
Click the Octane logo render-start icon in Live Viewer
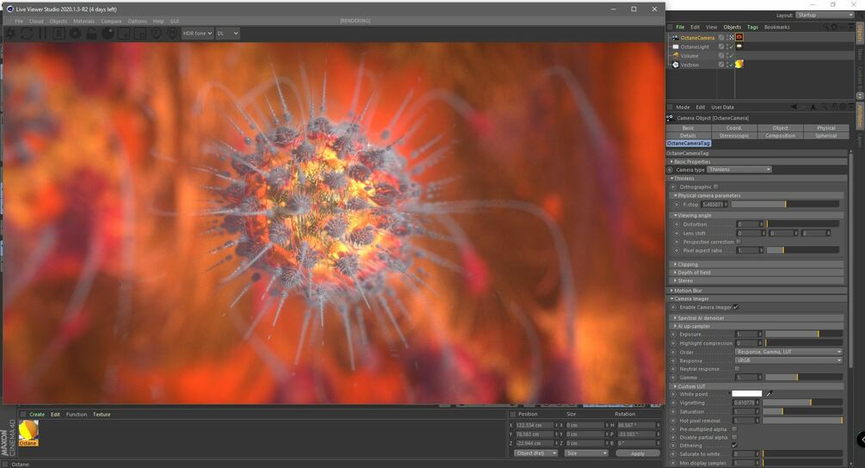[x=10, y=34]
